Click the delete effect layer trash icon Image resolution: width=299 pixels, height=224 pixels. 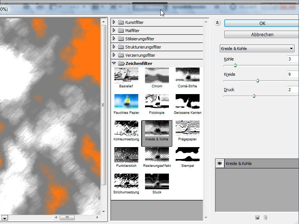[x=265, y=217]
